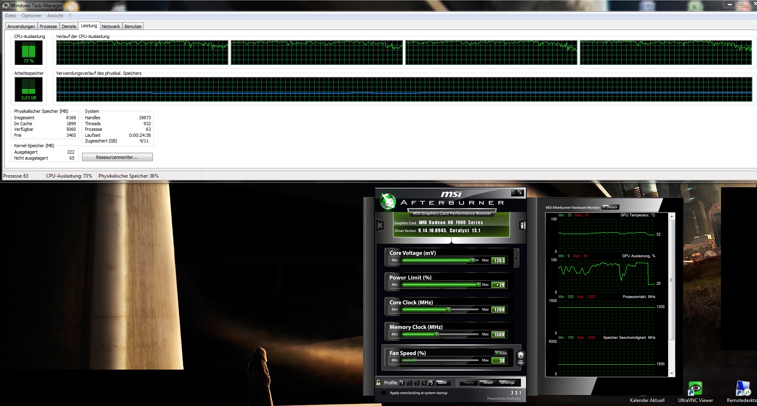Click 'CPU-Auslastung: 73%' in the status bar
The width and height of the screenshot is (757, 406).
click(x=69, y=176)
